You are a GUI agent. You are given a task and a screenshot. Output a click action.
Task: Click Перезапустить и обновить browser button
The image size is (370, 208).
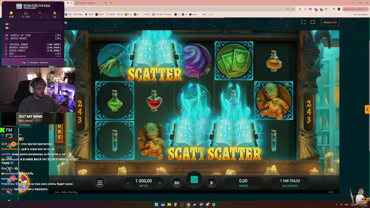(x=355, y=9)
